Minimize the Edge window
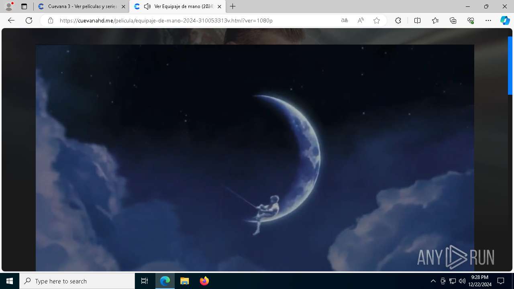The image size is (514, 289). [x=468, y=6]
